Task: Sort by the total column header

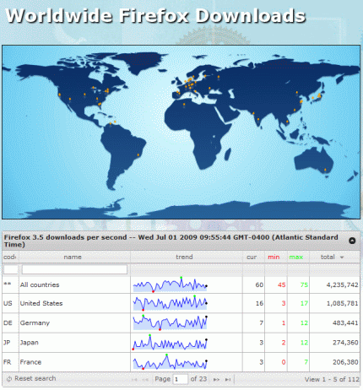Action: coord(328,257)
